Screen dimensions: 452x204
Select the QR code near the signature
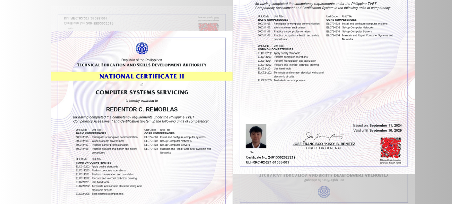pos(390,147)
